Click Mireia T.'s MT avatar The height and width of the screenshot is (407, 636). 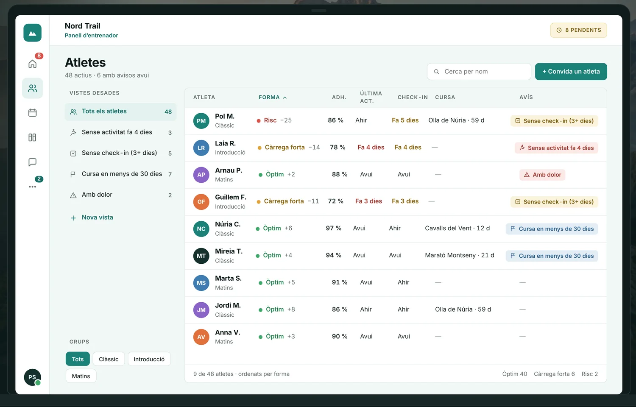[x=201, y=256]
